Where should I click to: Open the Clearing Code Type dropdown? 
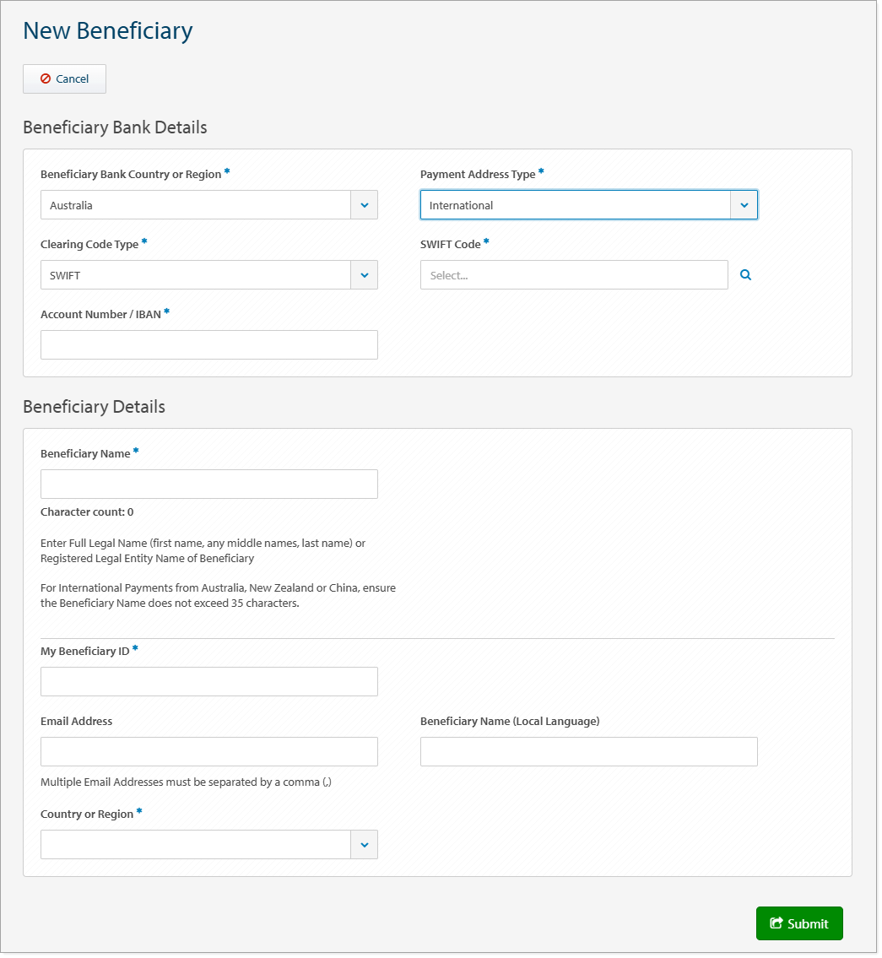[x=364, y=274]
